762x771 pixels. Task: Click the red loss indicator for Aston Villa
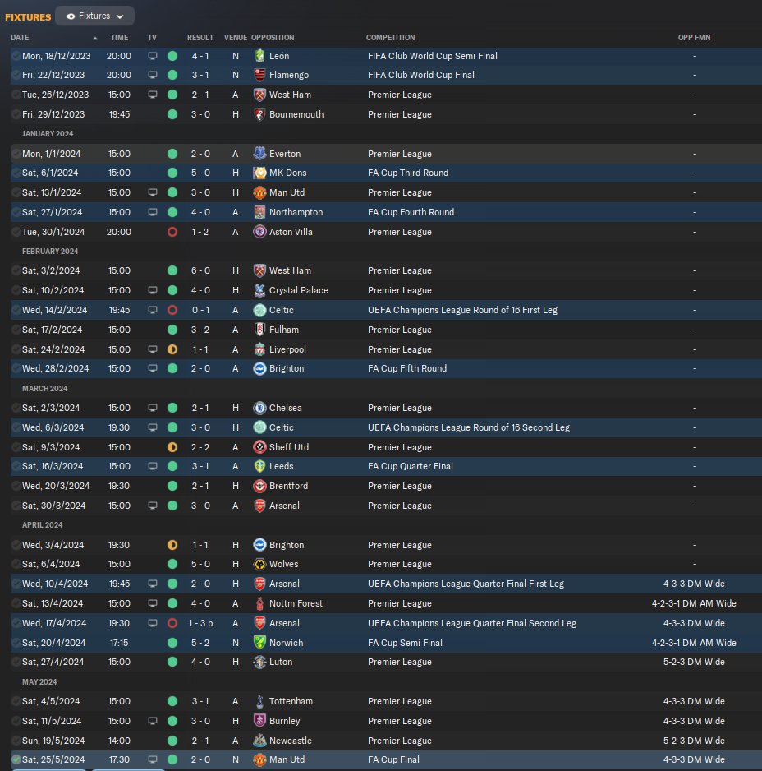[172, 232]
